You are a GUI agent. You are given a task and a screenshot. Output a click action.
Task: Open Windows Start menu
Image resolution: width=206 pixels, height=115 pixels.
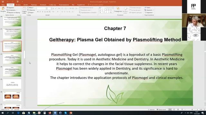click(3, 113)
